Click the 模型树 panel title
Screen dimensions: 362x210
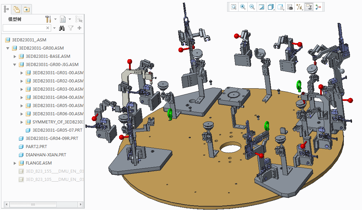15,19
